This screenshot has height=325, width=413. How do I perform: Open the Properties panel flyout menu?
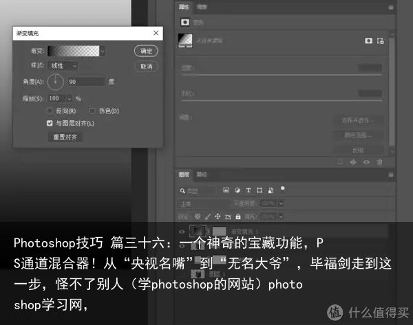click(x=391, y=8)
